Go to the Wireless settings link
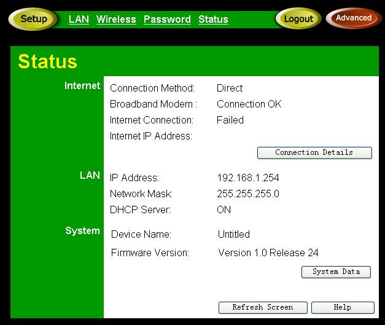The height and width of the screenshot is (325, 385). [116, 19]
